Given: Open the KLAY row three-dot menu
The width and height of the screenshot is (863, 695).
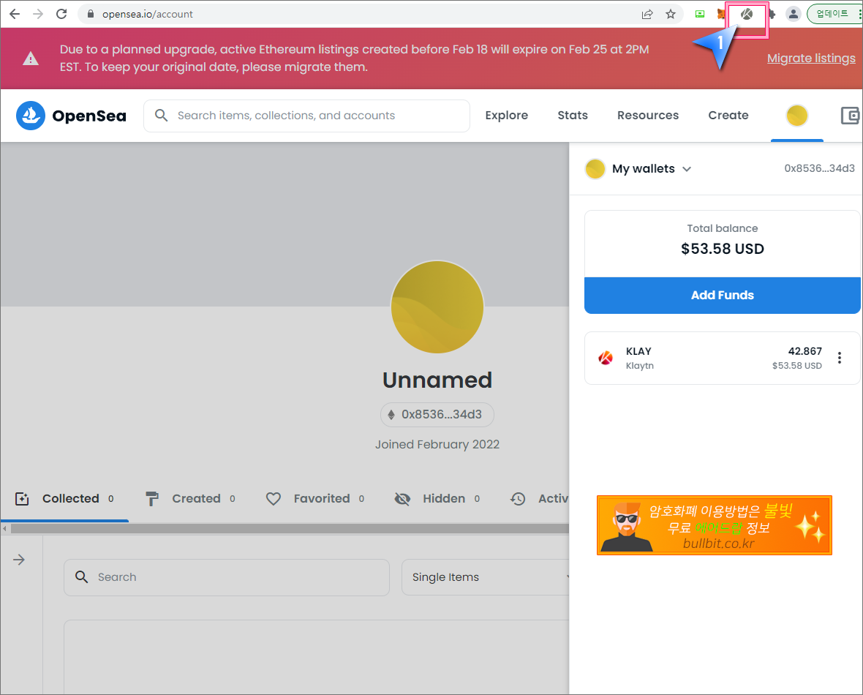Looking at the screenshot, I should [x=840, y=358].
